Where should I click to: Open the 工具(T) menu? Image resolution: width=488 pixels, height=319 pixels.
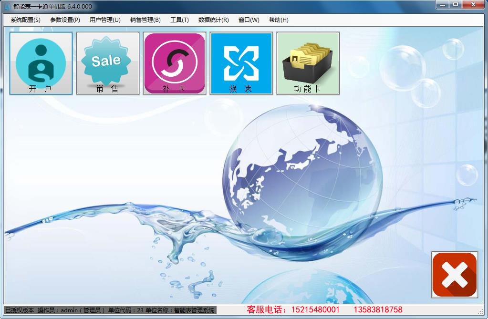click(179, 20)
